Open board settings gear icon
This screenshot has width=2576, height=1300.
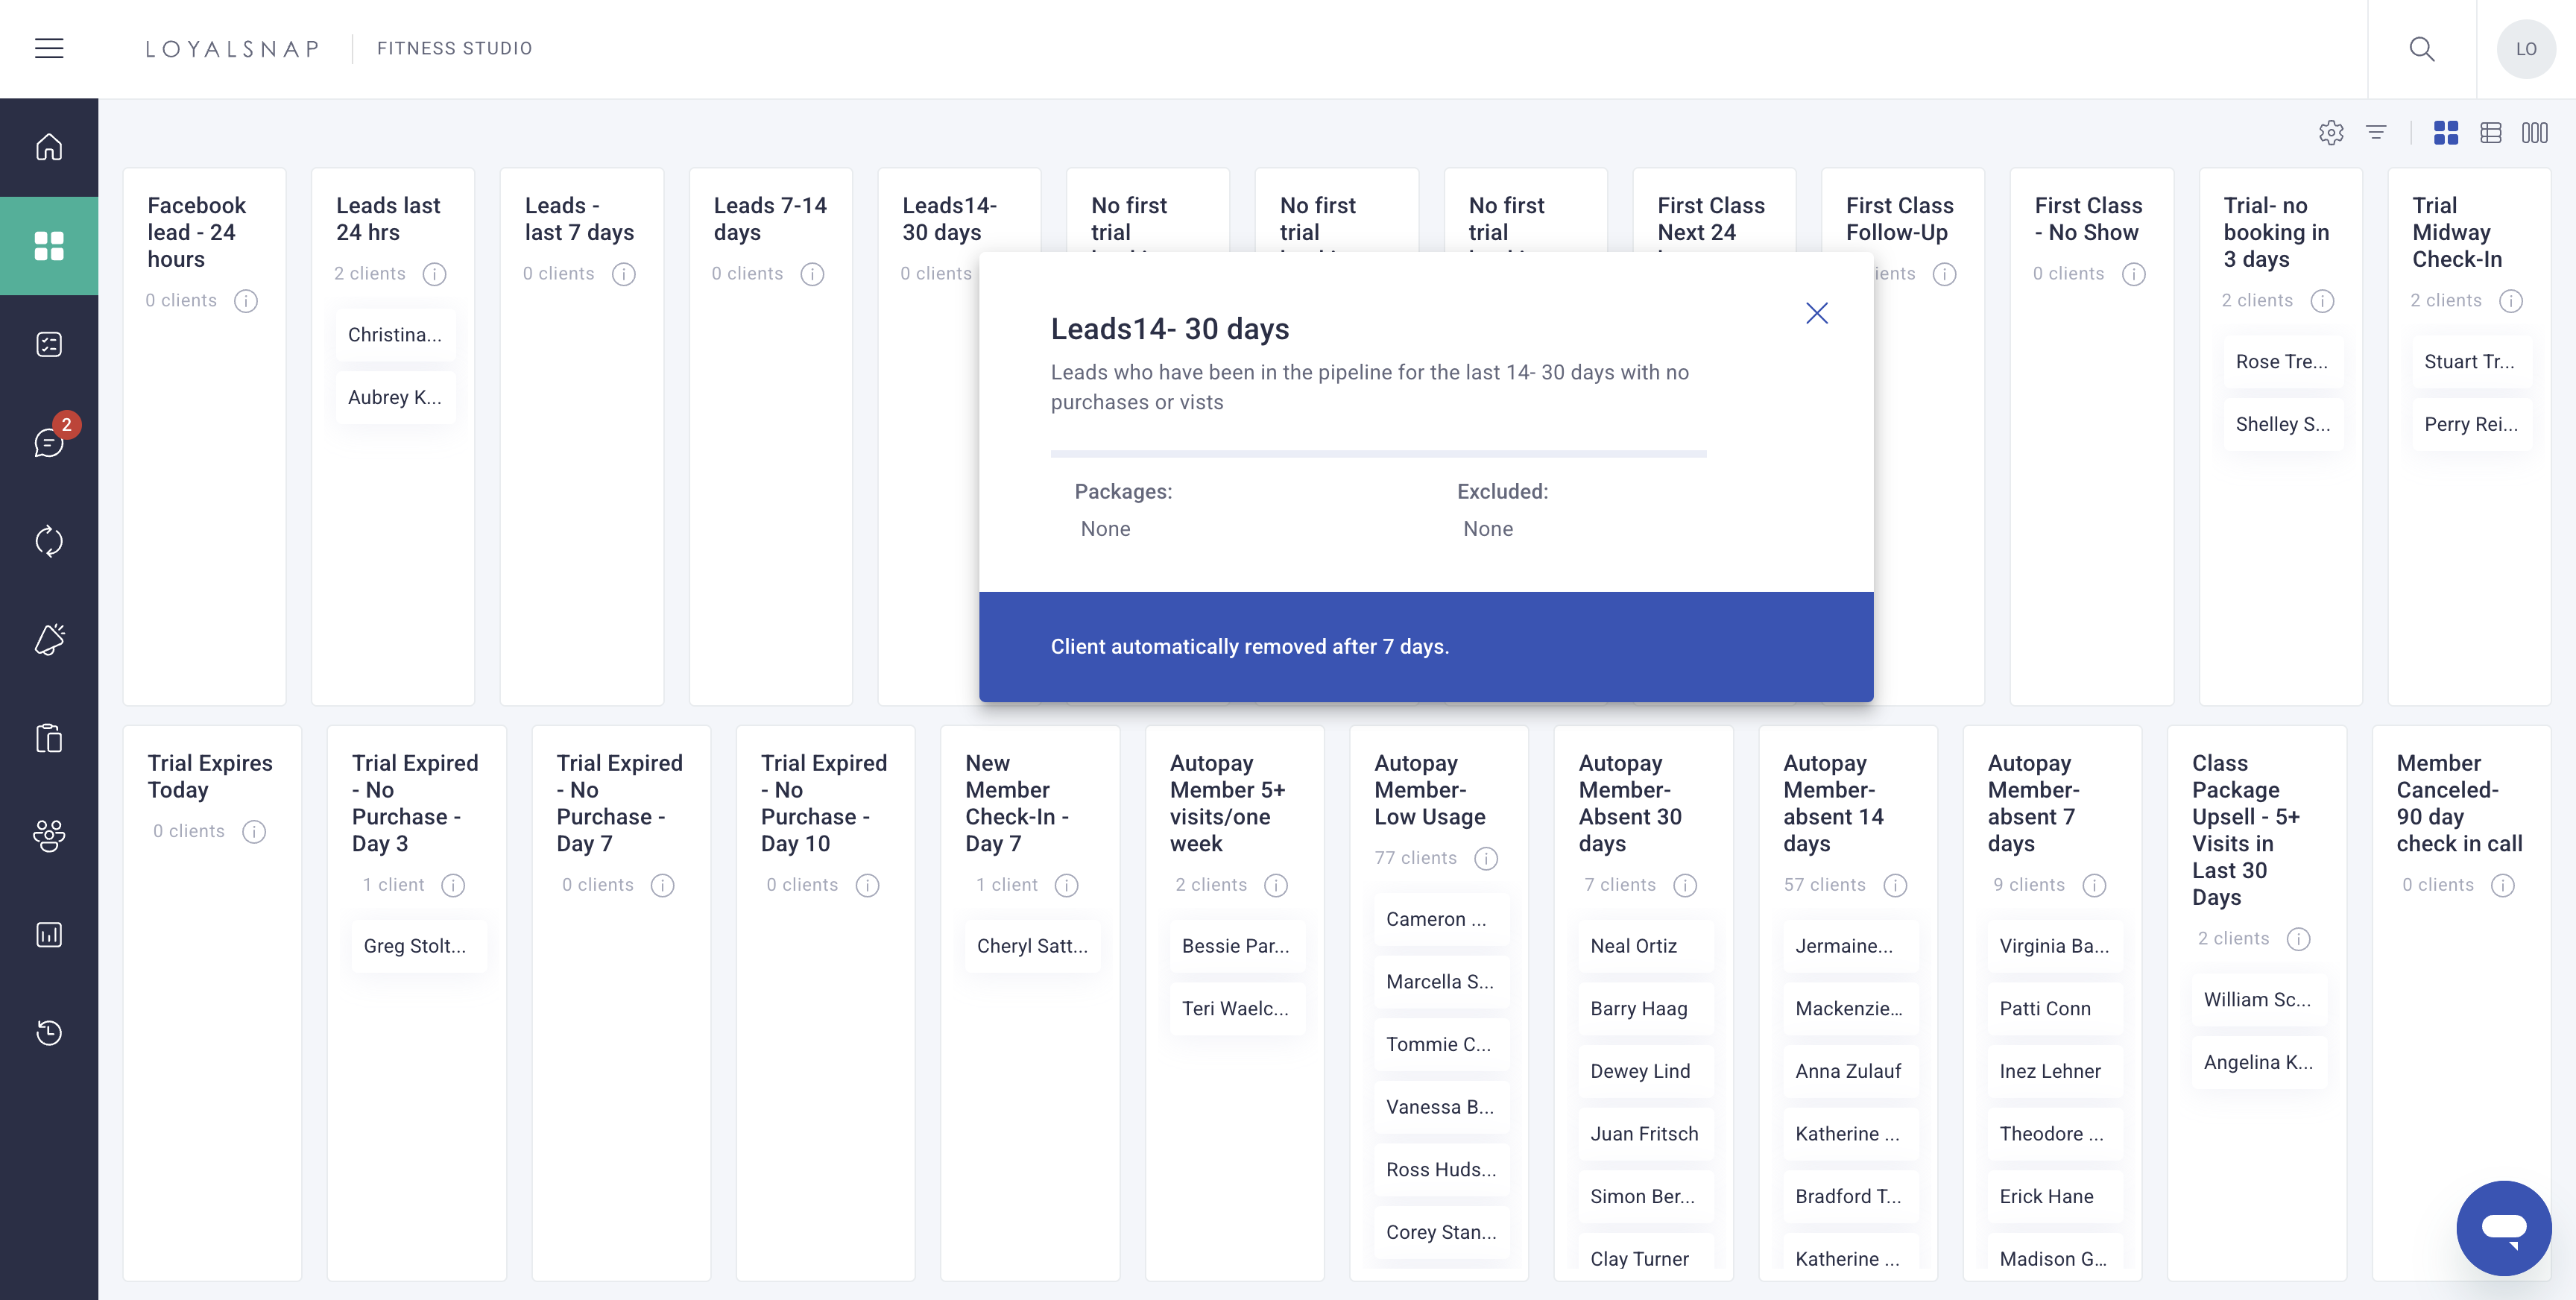(x=2331, y=132)
